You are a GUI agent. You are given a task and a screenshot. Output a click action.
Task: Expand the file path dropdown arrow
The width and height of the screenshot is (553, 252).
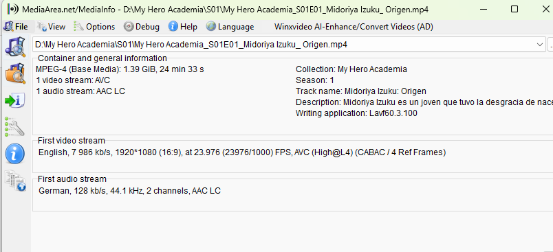click(x=540, y=45)
